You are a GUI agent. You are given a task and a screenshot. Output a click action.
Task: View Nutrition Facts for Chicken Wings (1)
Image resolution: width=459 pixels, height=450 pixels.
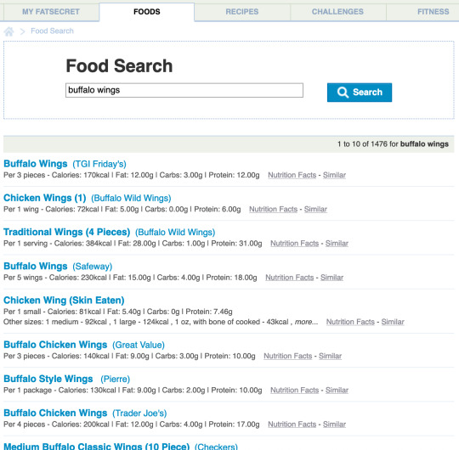coord(273,210)
